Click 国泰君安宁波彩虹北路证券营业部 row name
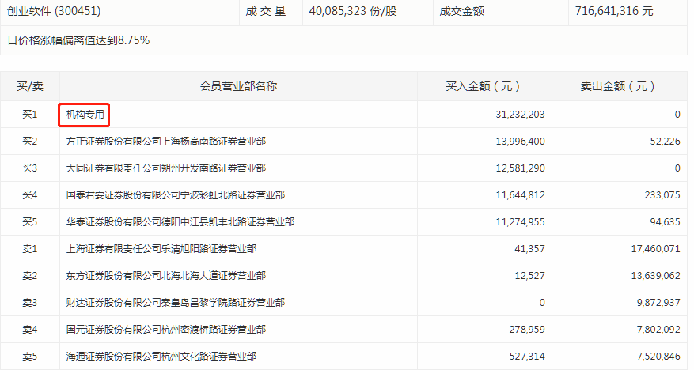The width and height of the screenshot is (694, 370). (x=175, y=195)
